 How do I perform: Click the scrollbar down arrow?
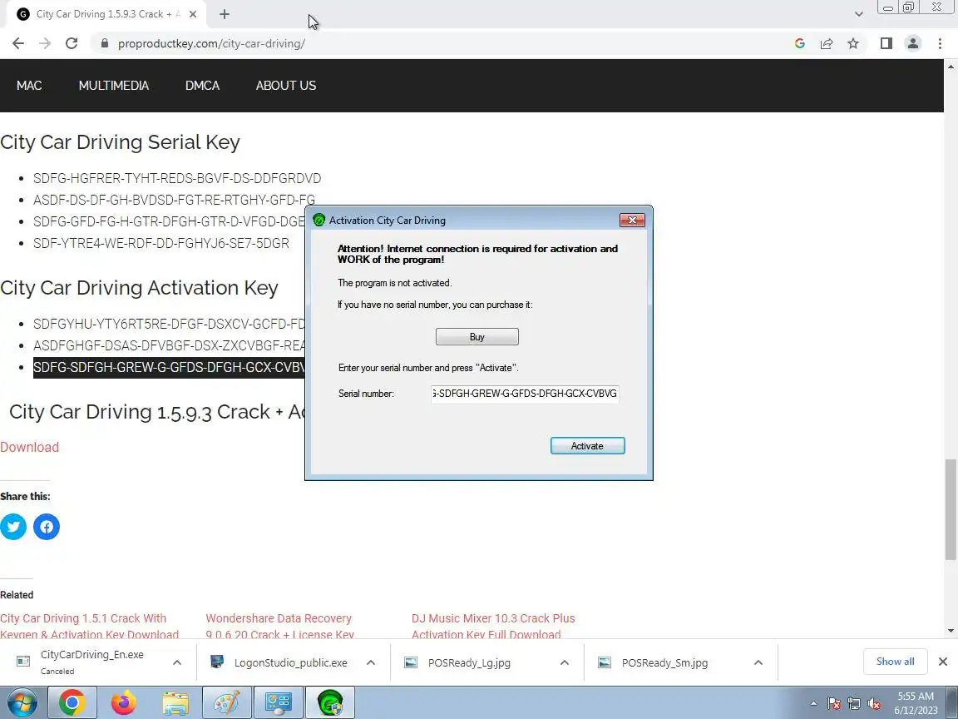click(x=951, y=630)
